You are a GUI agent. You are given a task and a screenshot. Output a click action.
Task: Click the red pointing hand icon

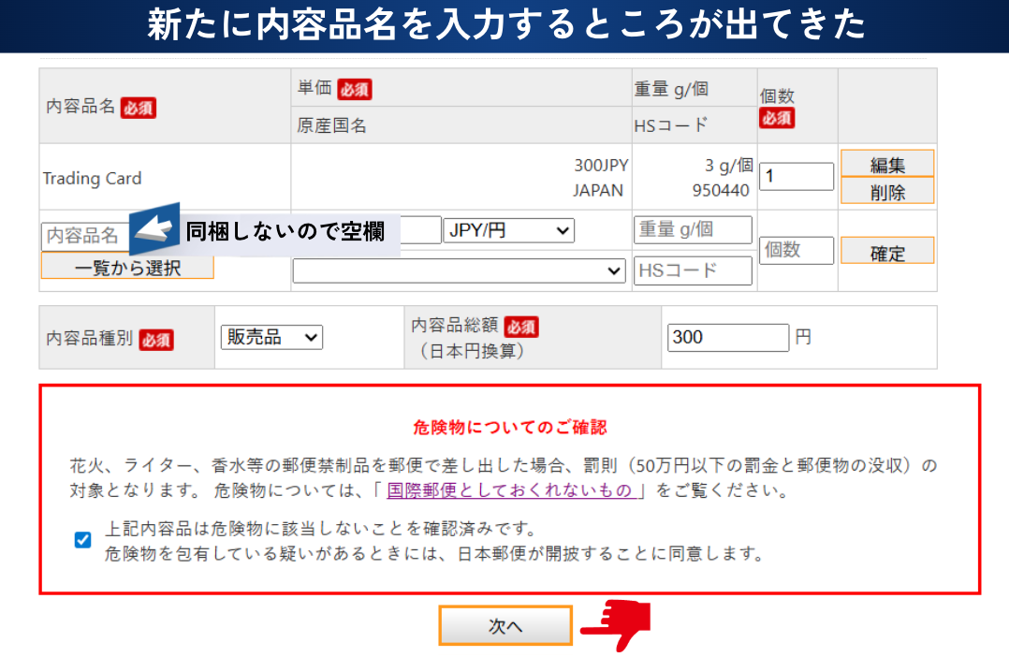pyautogui.click(x=616, y=625)
